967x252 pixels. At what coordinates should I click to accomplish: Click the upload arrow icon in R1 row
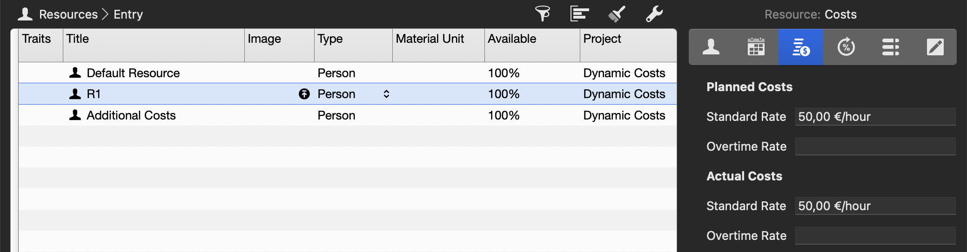point(304,94)
